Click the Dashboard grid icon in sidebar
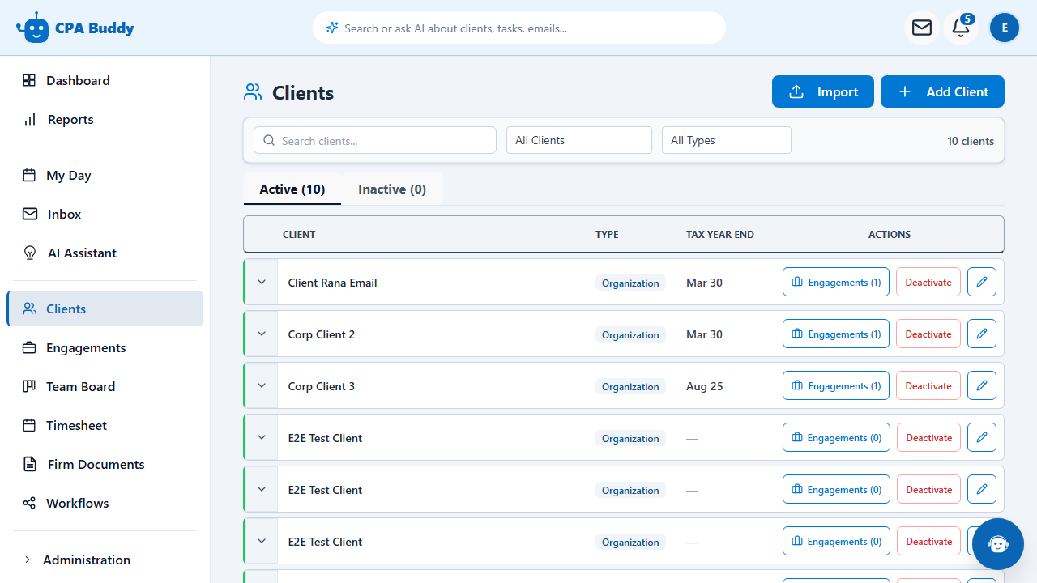This screenshot has height=583, width=1037. (x=29, y=80)
